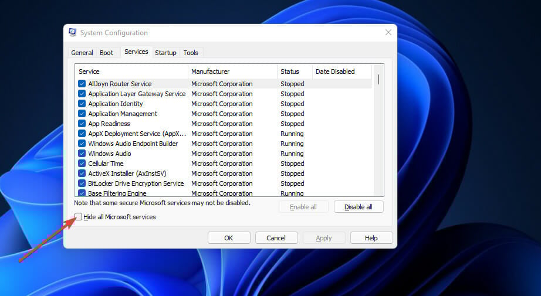Click the Date Disabled column header
541x296 pixels.
tap(342, 72)
